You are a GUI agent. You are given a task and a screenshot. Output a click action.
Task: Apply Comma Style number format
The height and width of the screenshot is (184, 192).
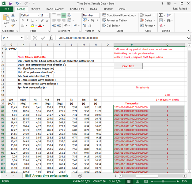tap(97, 20)
